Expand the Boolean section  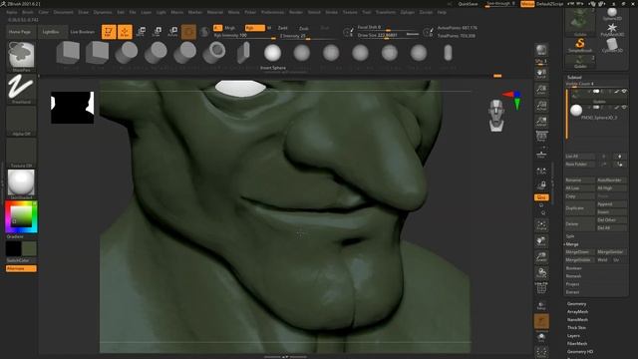[x=574, y=268]
